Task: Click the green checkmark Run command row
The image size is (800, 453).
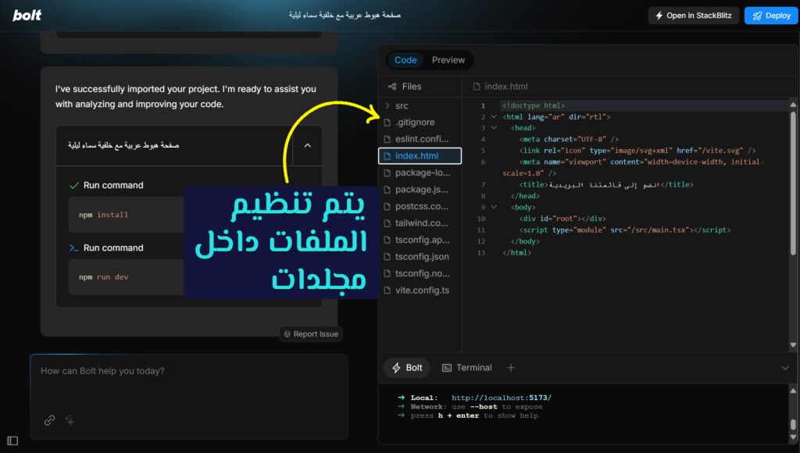Action: click(106, 185)
